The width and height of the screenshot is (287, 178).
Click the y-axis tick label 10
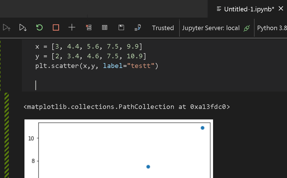coord(31,138)
